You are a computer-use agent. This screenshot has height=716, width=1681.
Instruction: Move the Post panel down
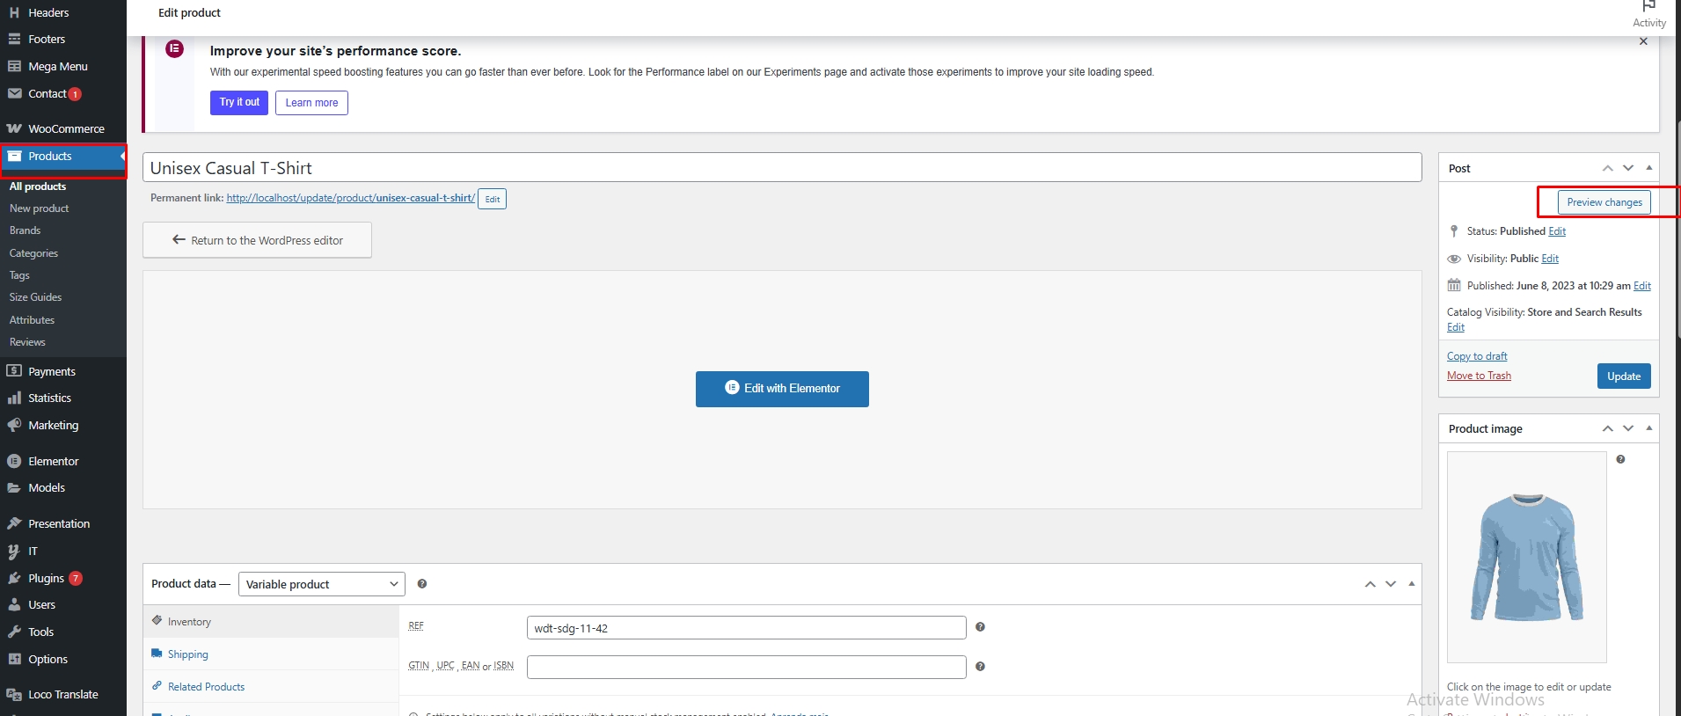coord(1628,168)
